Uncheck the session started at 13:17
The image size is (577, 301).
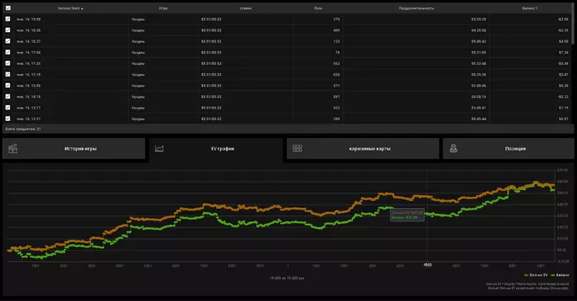click(7, 108)
